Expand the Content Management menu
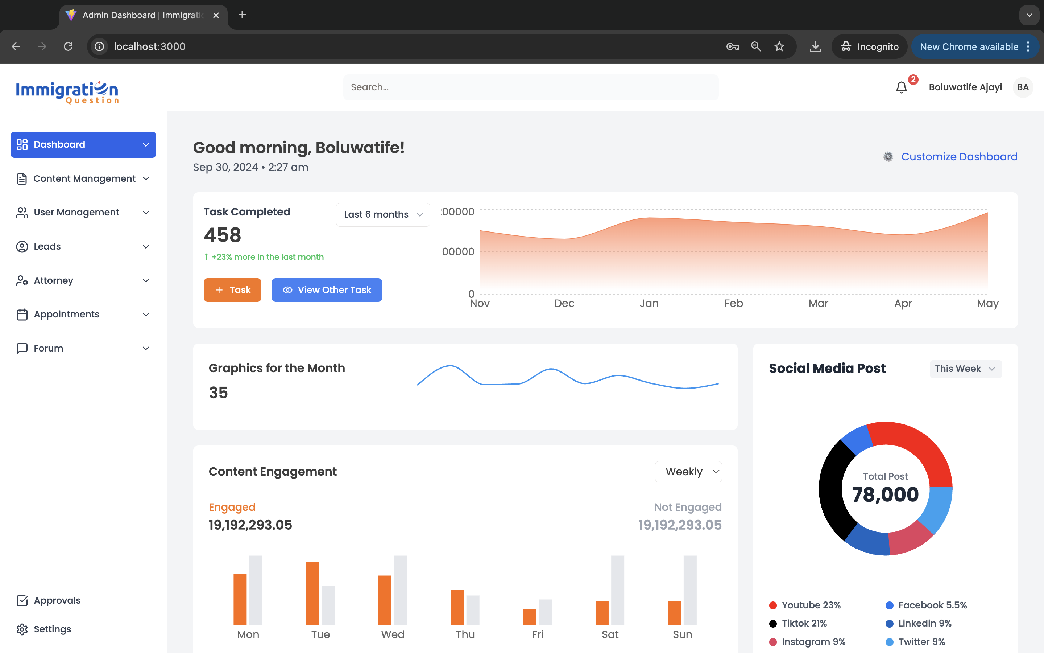 tap(83, 179)
